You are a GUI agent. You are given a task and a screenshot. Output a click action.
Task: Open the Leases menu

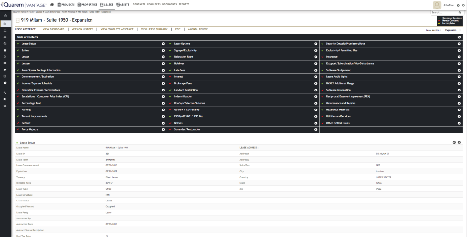coord(107,5)
